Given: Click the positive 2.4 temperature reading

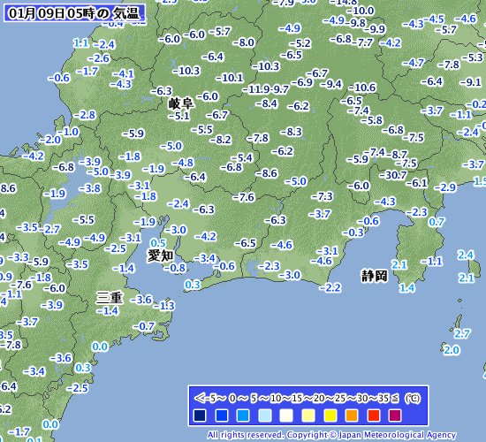Looking at the screenshot, I should [x=466, y=255].
